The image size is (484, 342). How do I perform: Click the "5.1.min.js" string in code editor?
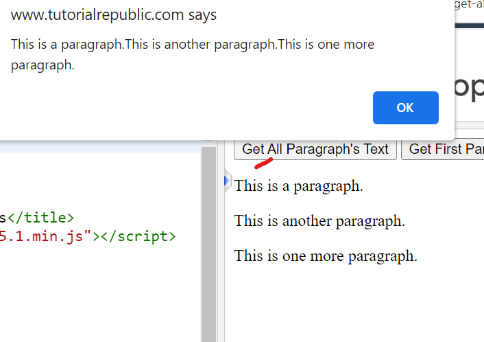[x=45, y=236]
